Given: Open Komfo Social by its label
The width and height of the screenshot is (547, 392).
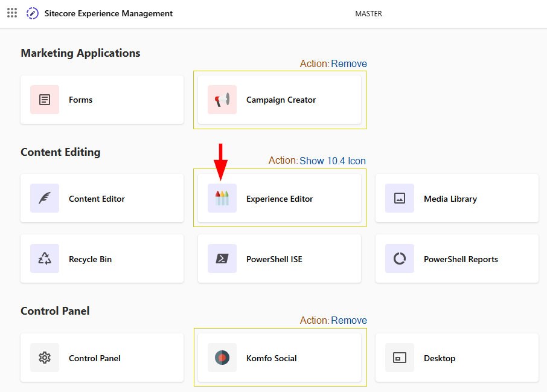Looking at the screenshot, I should [272, 358].
